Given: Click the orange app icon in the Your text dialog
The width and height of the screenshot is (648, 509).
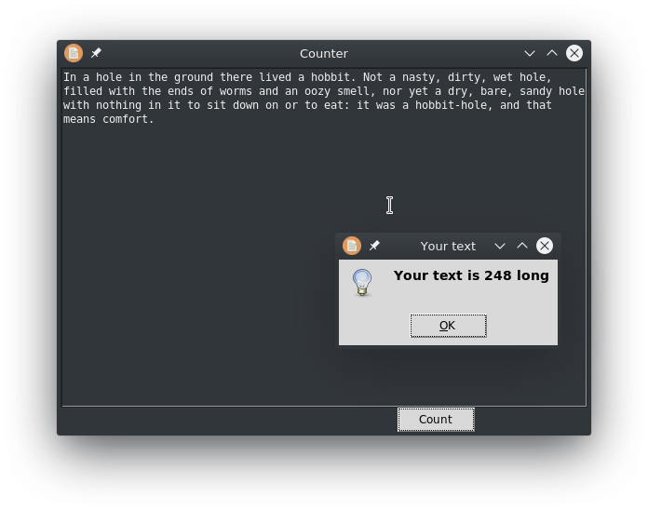Looking at the screenshot, I should pyautogui.click(x=352, y=246).
